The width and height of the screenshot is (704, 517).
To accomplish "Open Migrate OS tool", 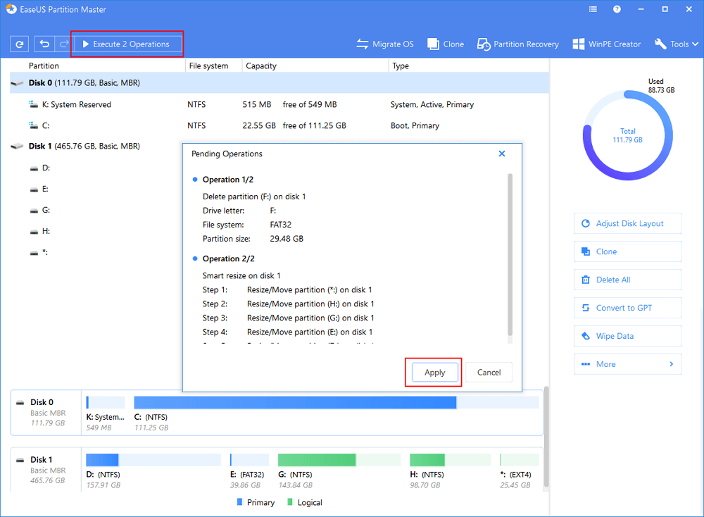I will 385,44.
